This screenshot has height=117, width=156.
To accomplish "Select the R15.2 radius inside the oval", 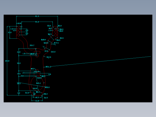I will (x=38, y=83).
